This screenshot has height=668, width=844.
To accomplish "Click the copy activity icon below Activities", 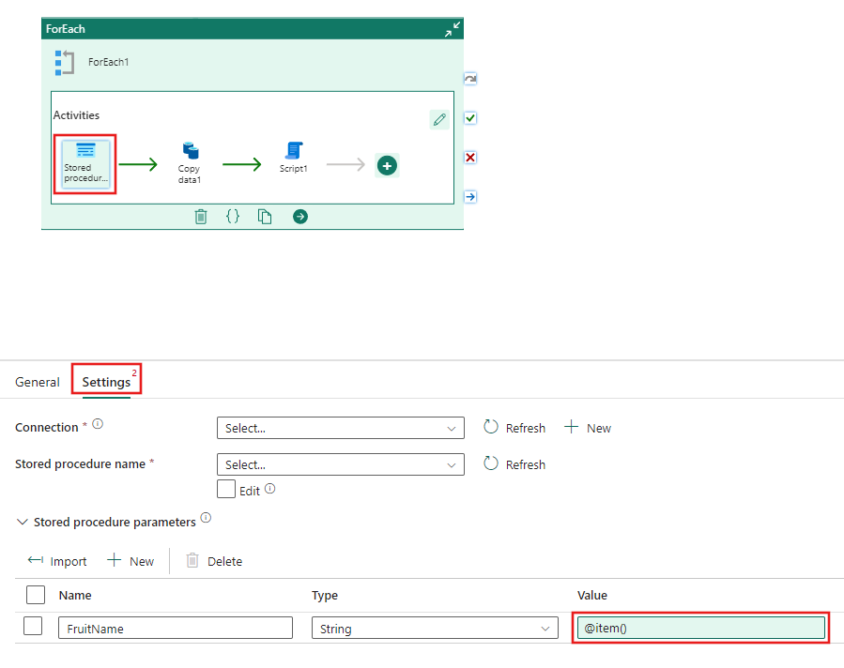I will (x=265, y=216).
